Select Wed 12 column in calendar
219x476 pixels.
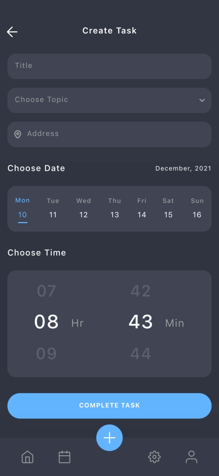[x=83, y=215]
